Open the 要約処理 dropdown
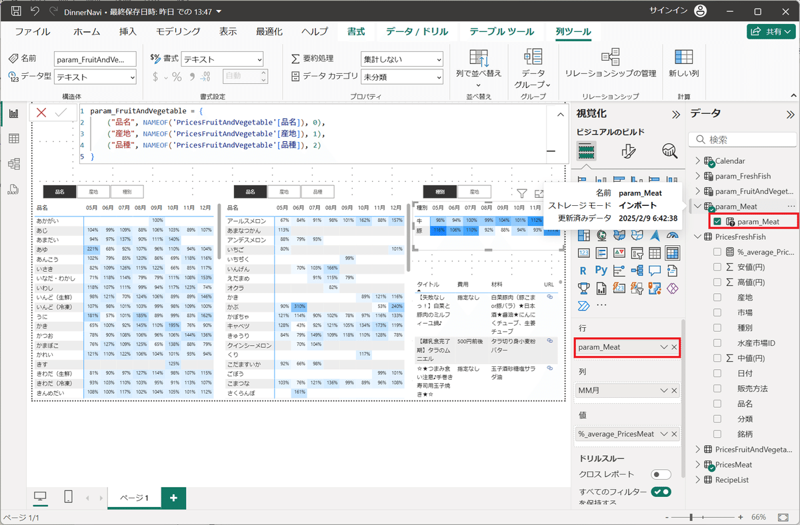This screenshot has height=525, width=800. [402, 59]
